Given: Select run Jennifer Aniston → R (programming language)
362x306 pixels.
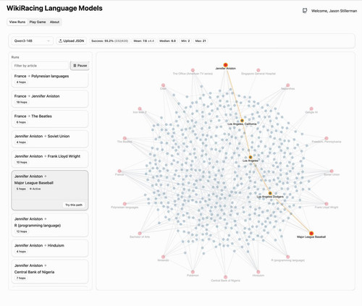Looking at the screenshot, I should (50, 225).
